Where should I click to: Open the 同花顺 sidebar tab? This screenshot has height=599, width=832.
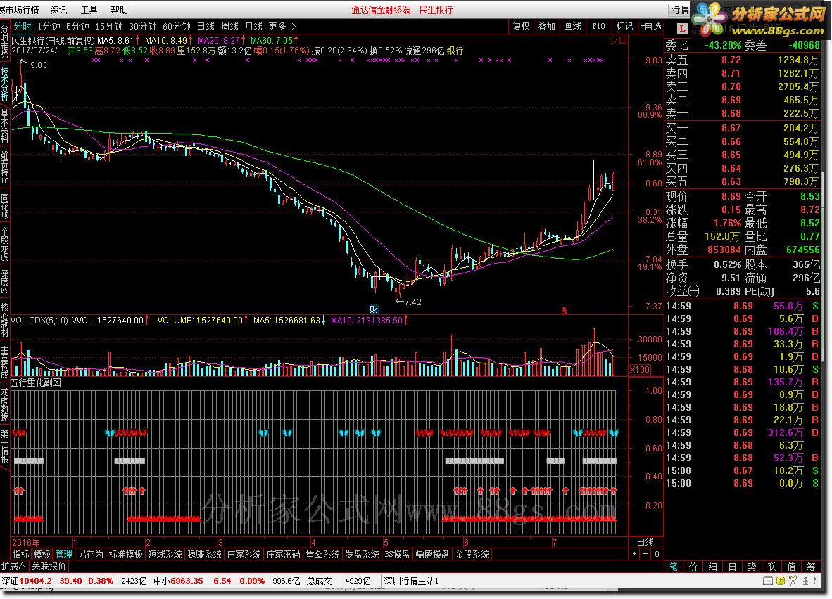point(5,207)
